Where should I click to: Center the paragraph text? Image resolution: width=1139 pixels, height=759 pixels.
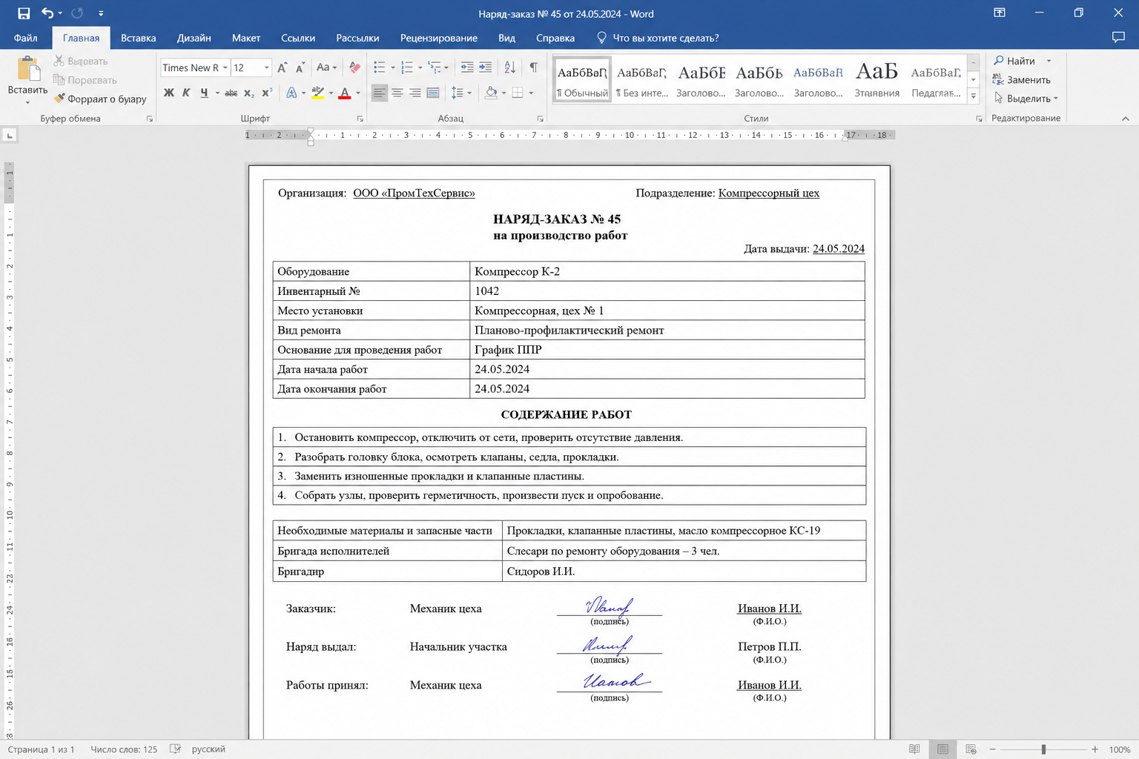(397, 93)
